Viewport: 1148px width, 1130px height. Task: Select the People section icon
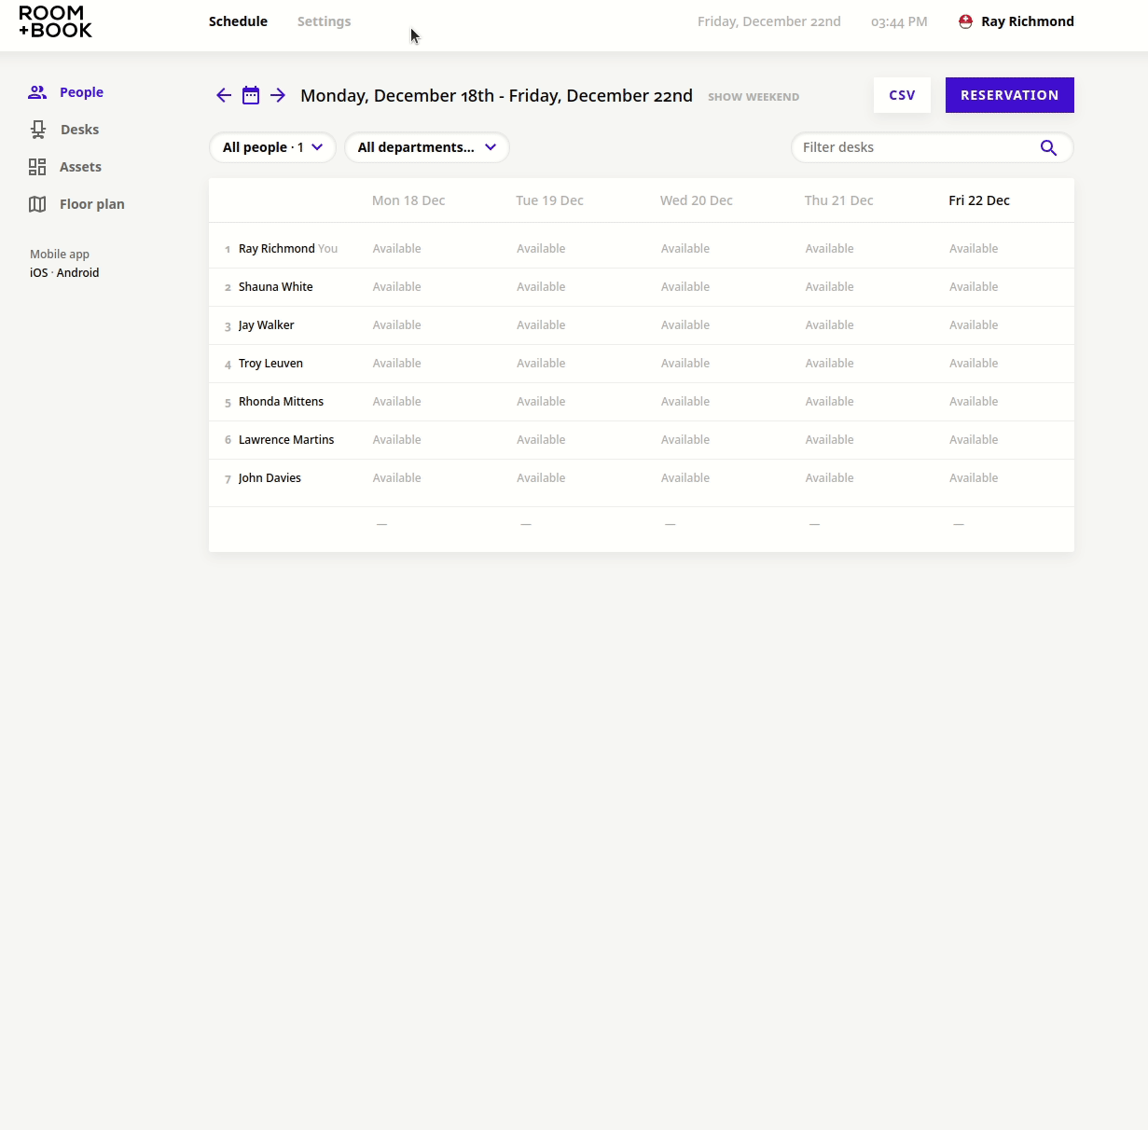point(37,91)
